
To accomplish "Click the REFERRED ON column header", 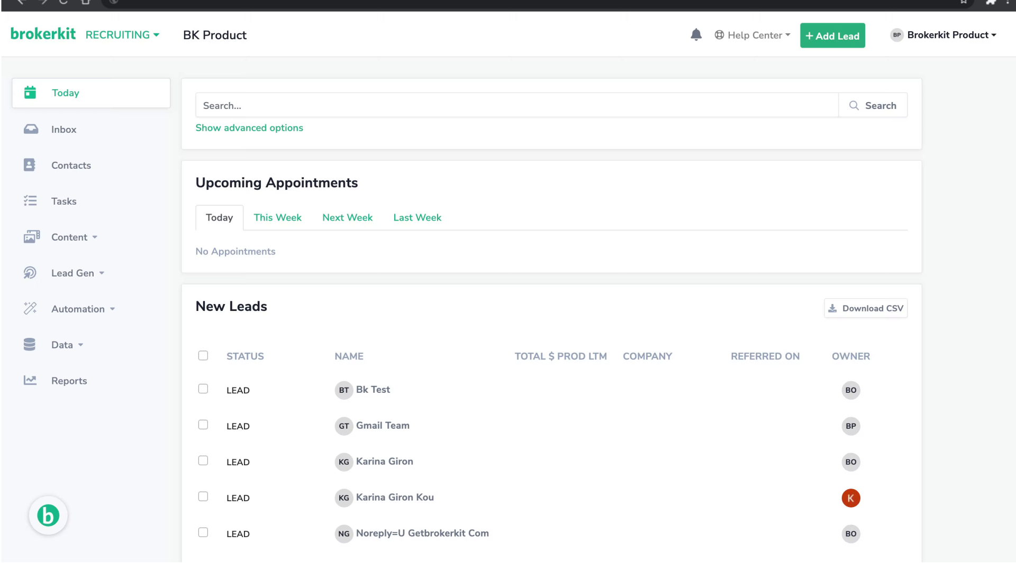I will click(765, 356).
